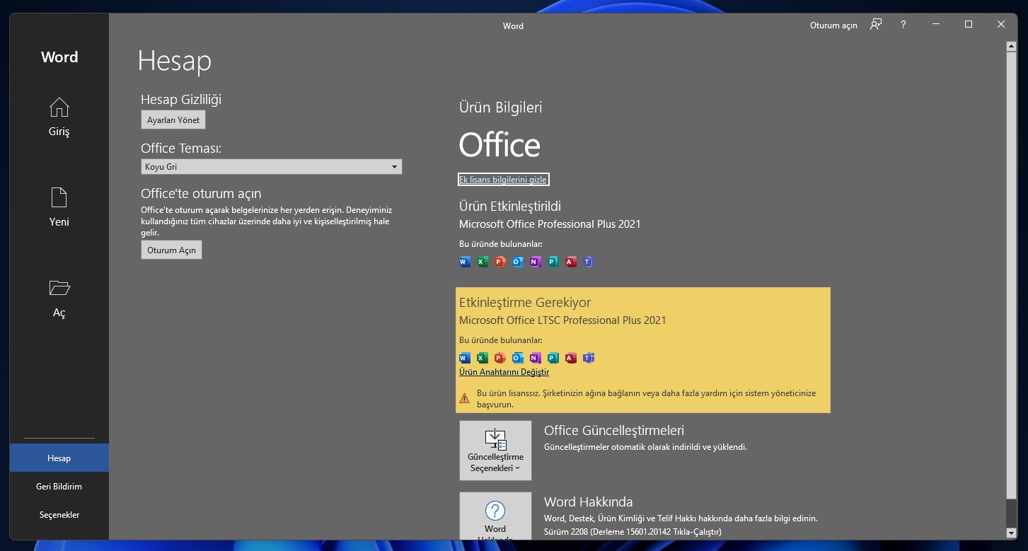The image size is (1028, 551).
Task: Click the Office Güncelleştirmeleri heading
Action: (614, 431)
